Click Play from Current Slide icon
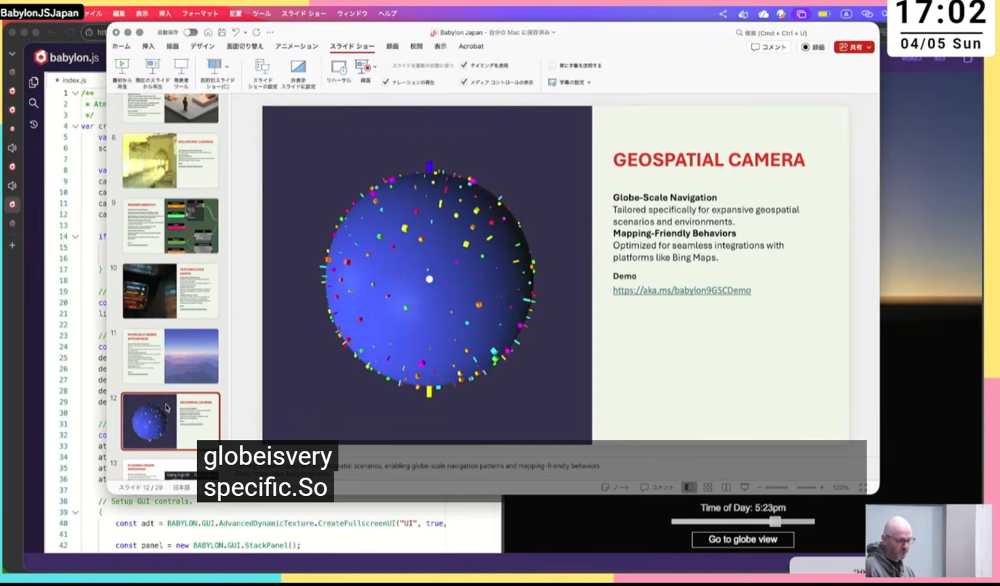1000x586 pixels. 153,66
